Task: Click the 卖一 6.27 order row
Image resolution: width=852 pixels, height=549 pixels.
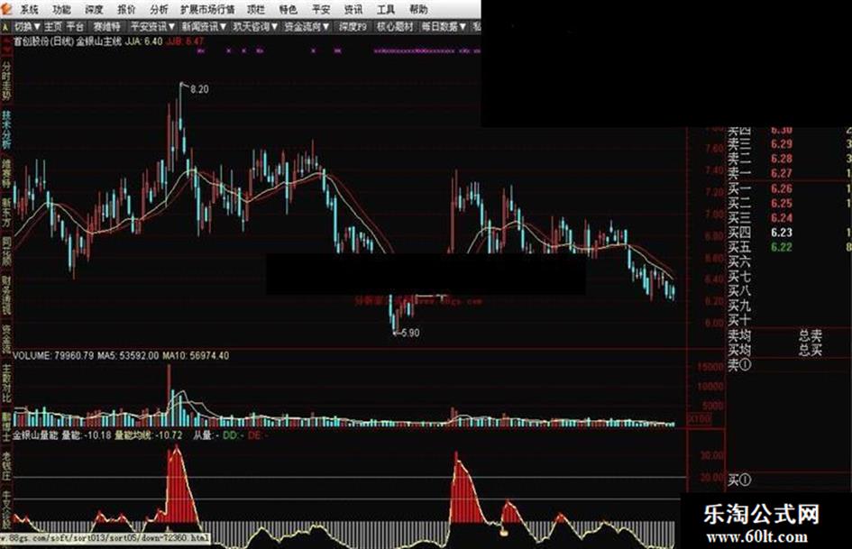Action: (x=789, y=173)
